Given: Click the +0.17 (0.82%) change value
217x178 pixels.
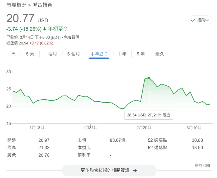Looking at the screenshot, I should pyautogui.click(x=41, y=43).
